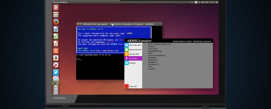Screen dimensions: 271x109
Task: Close the DOSBox window
Action: [x=78, y=24]
